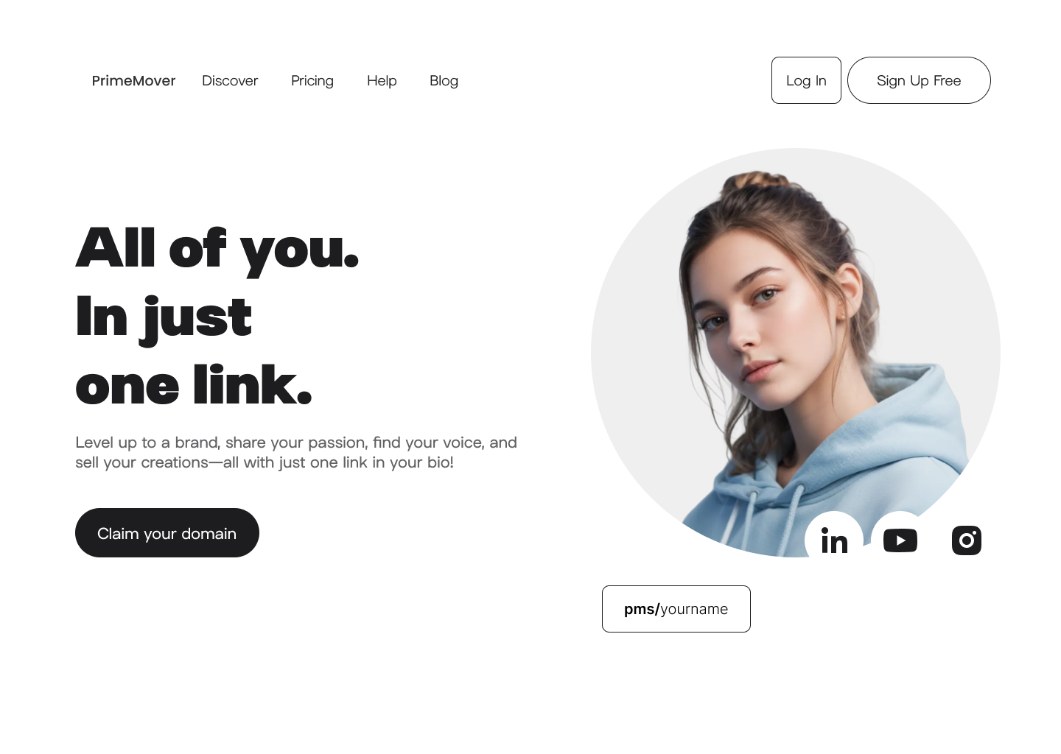Click the Sign Up Free button

point(919,80)
